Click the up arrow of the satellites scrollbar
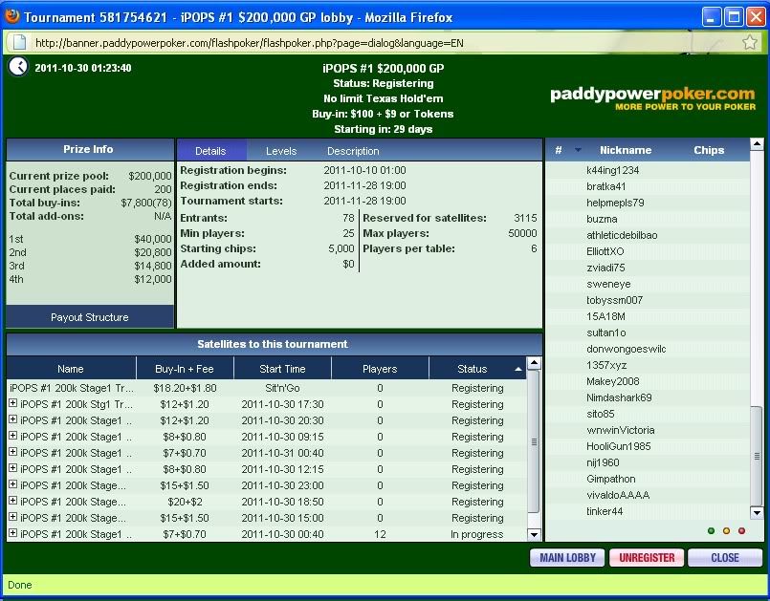This screenshot has width=770, height=601. coord(534,363)
